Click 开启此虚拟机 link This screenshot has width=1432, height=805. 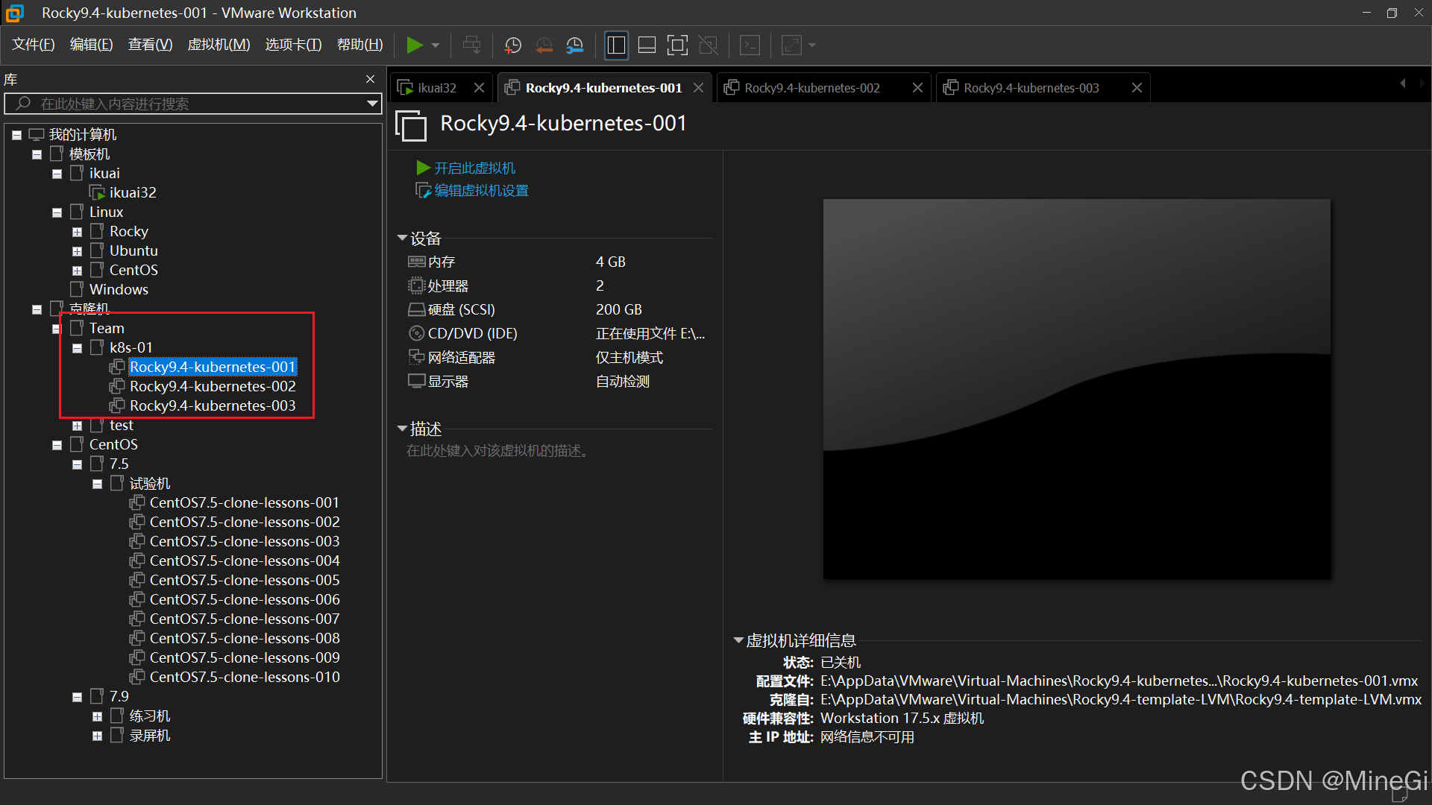(474, 168)
